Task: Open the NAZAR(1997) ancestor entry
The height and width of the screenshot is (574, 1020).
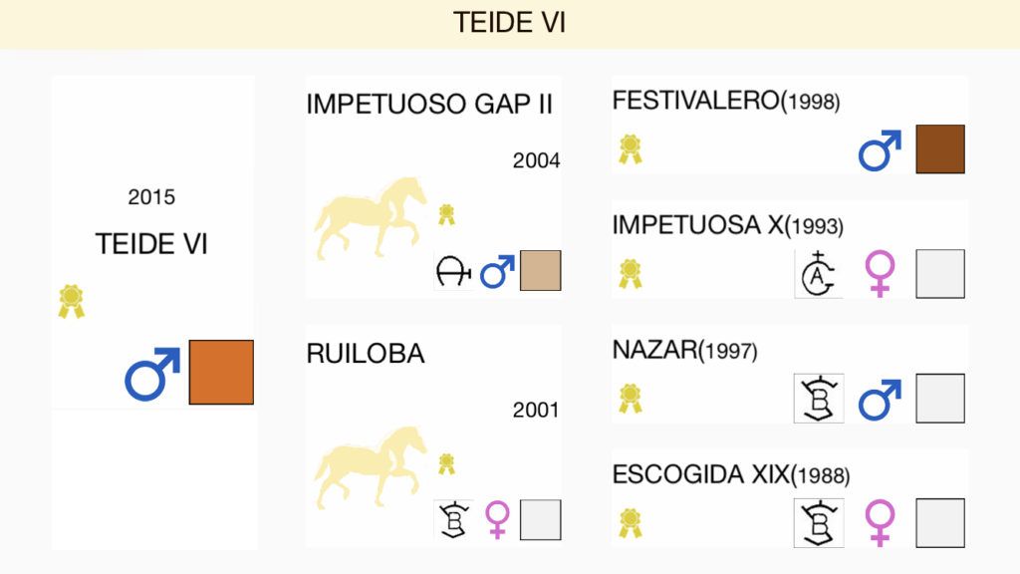Action: click(x=685, y=351)
